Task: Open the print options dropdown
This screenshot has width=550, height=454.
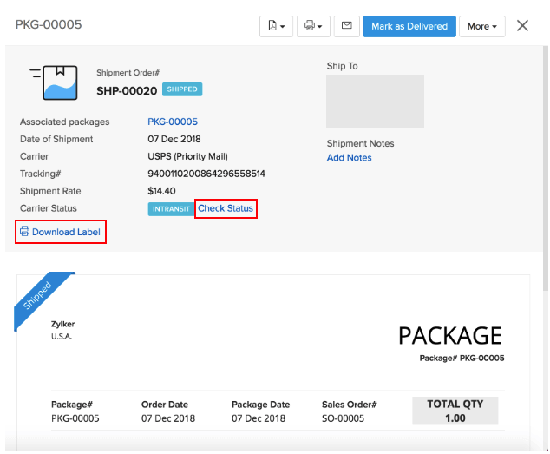Action: (313, 26)
